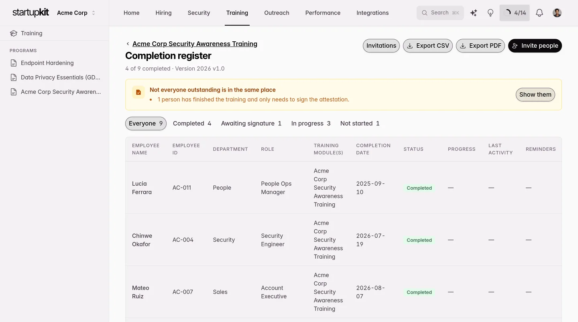
Task: Open the user profile avatar
Action: coord(557,13)
